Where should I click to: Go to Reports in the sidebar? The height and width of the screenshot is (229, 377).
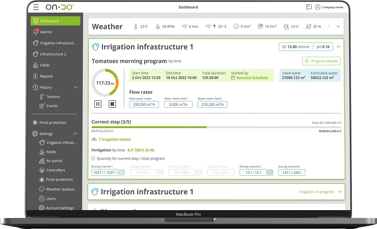(x=46, y=76)
